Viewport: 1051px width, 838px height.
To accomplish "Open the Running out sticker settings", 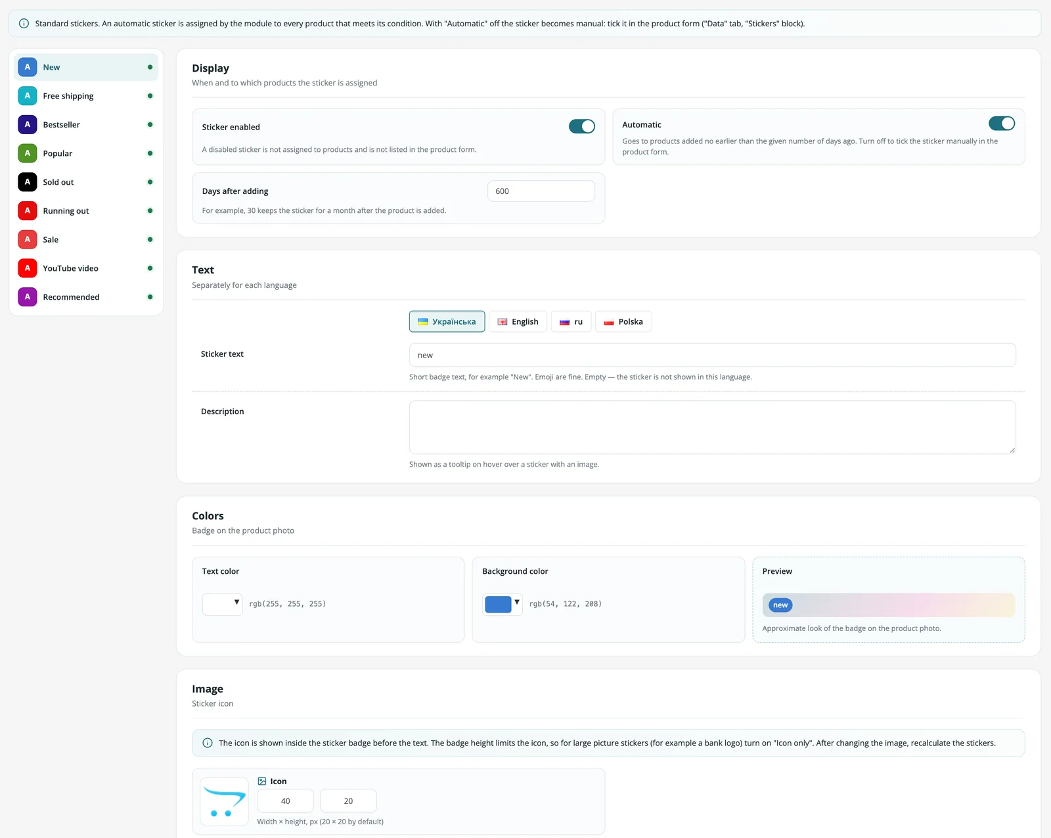I will coord(86,210).
